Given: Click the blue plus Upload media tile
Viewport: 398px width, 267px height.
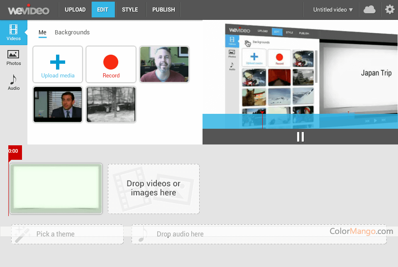Looking at the screenshot, I should point(58,64).
